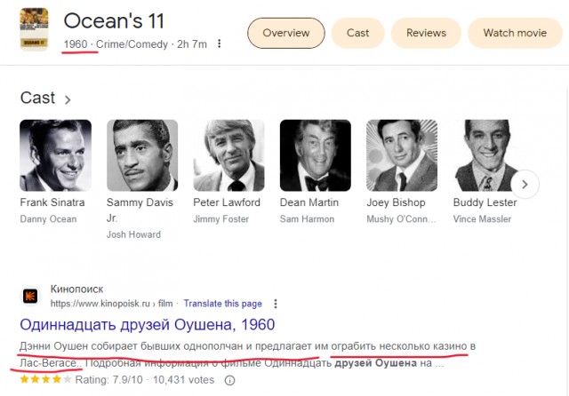This screenshot has width=569, height=396.
Task: Click the Rating: 7.9/10 text
Action: click(108, 380)
